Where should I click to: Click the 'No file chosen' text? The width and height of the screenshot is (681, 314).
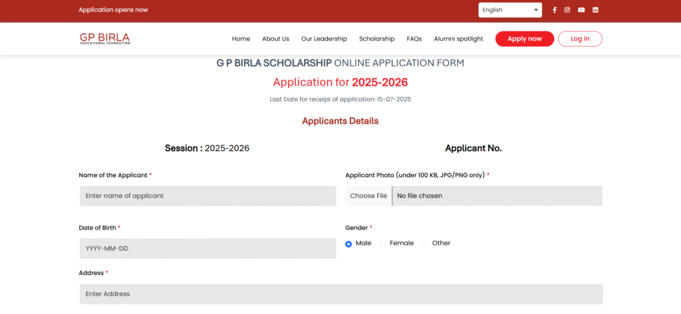(420, 196)
